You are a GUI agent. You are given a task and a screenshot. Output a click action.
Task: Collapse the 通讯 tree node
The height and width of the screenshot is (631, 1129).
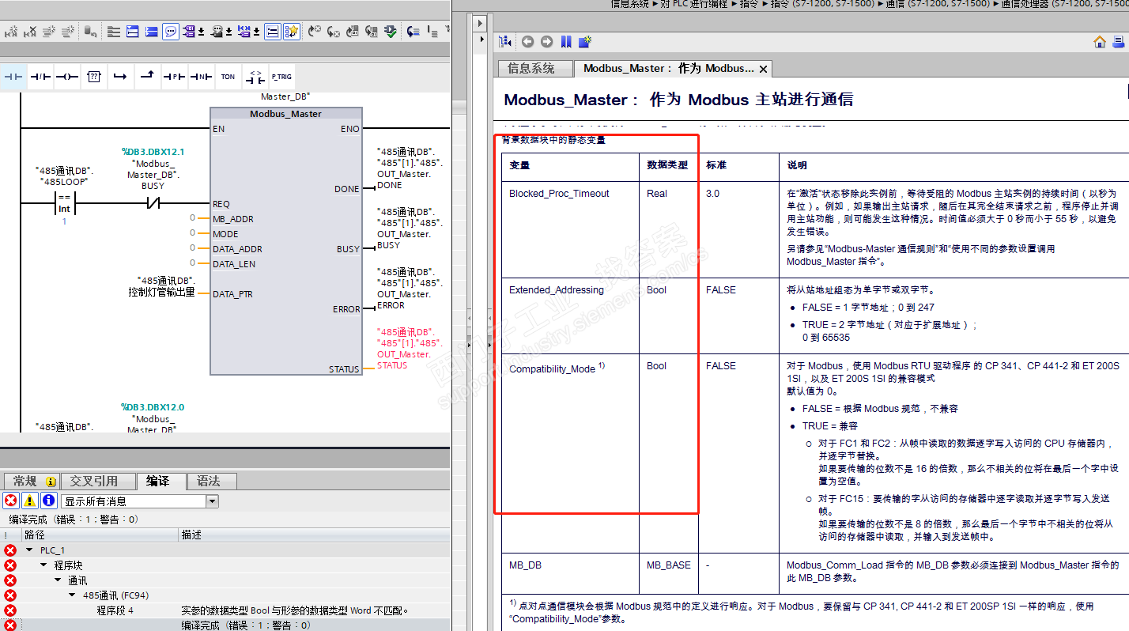pyautogui.click(x=59, y=580)
